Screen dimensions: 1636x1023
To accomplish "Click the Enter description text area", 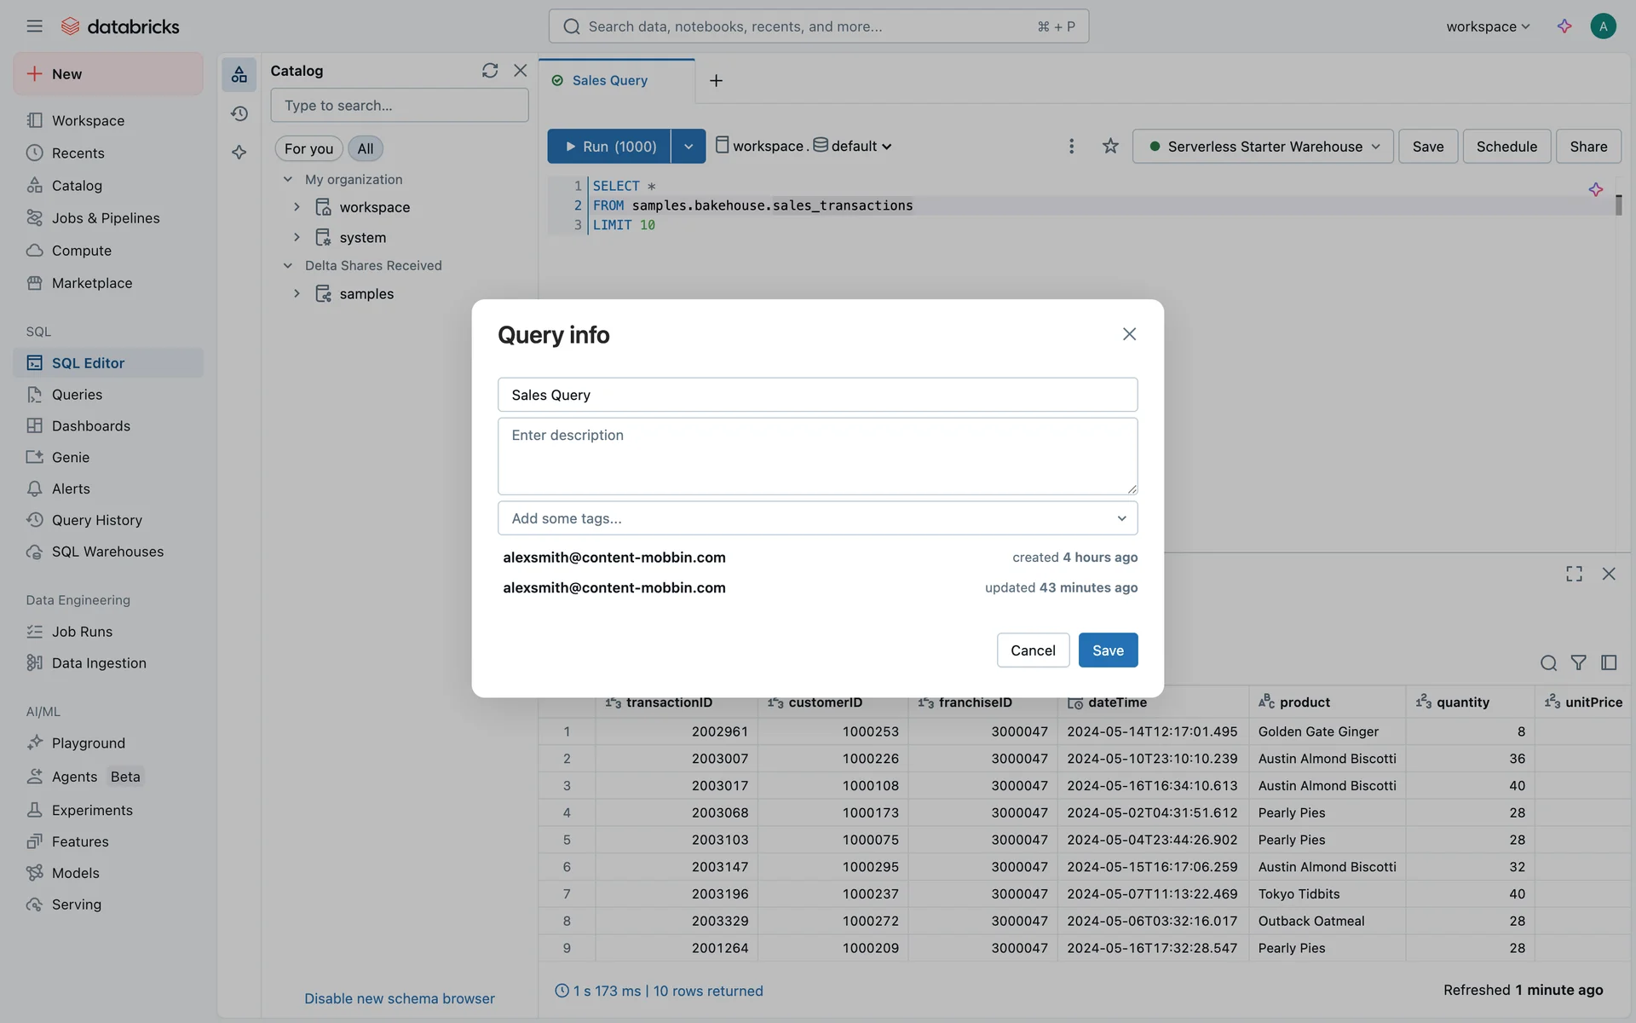I will tap(817, 456).
